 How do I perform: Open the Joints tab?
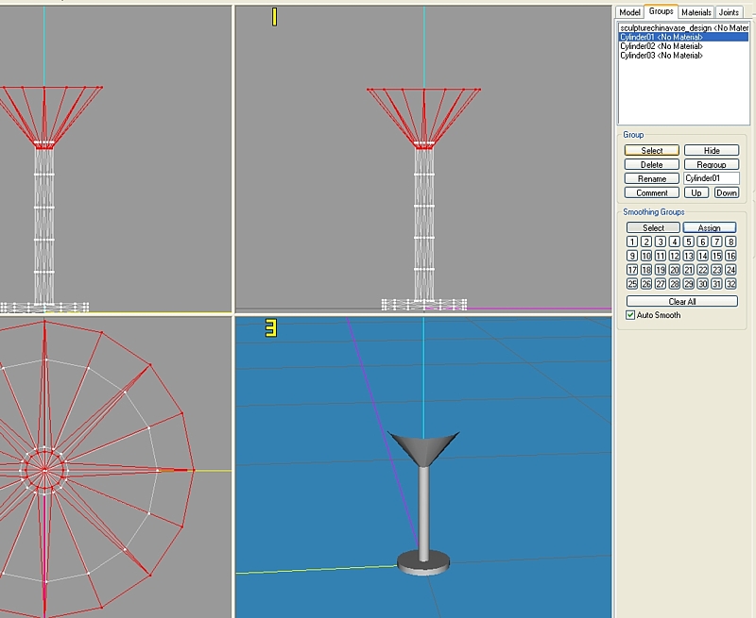(x=730, y=12)
